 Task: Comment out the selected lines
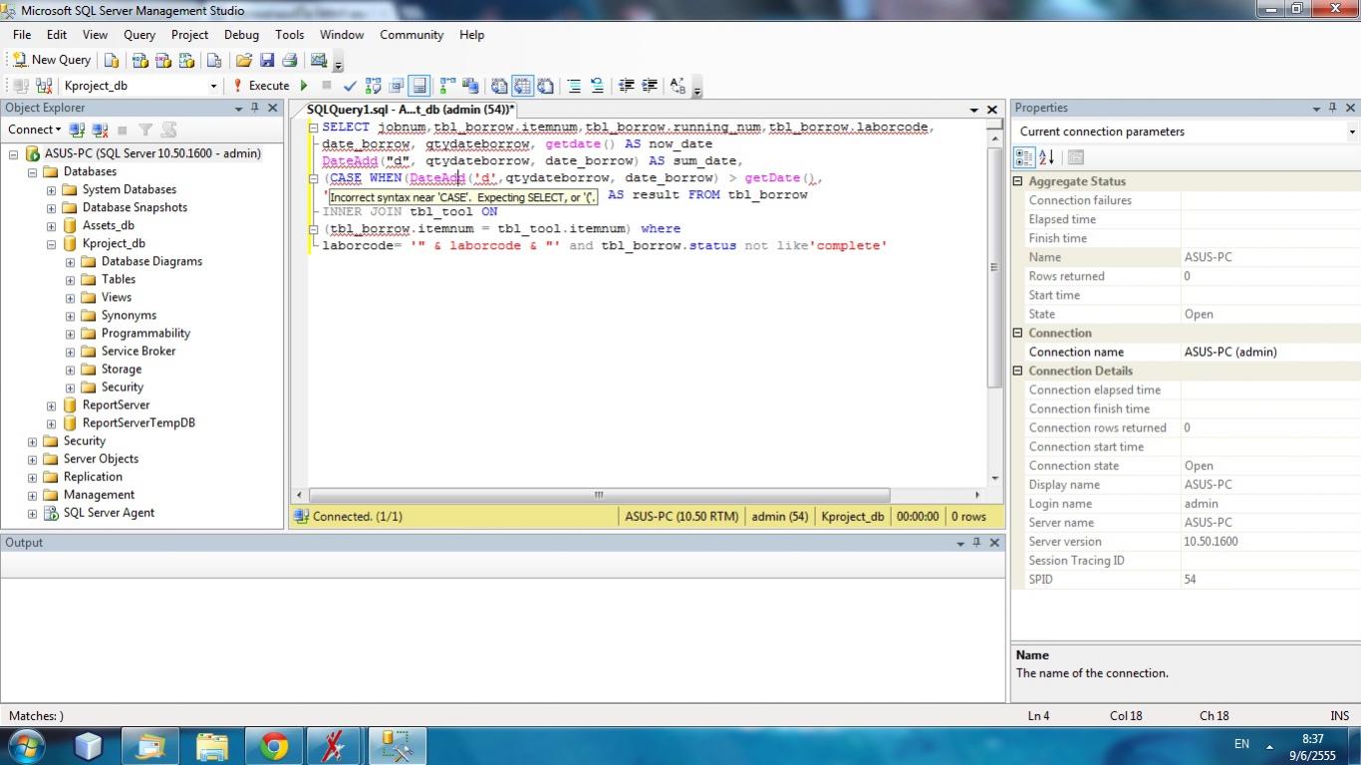(x=575, y=86)
